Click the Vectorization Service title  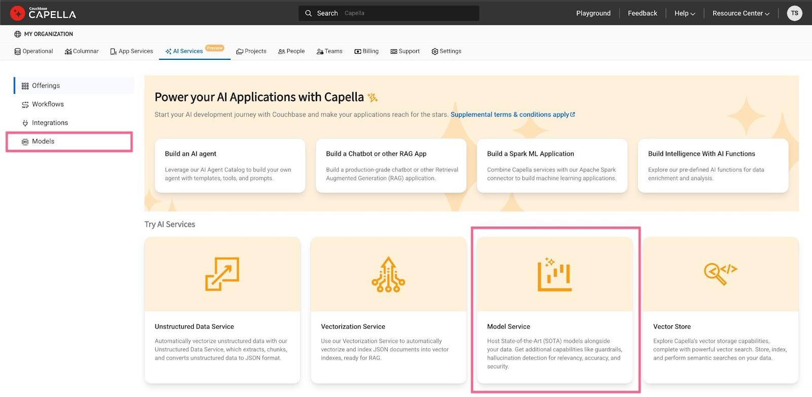(353, 327)
